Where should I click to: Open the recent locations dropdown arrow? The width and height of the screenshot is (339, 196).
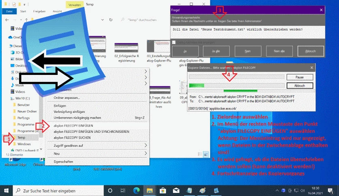[21, 20]
